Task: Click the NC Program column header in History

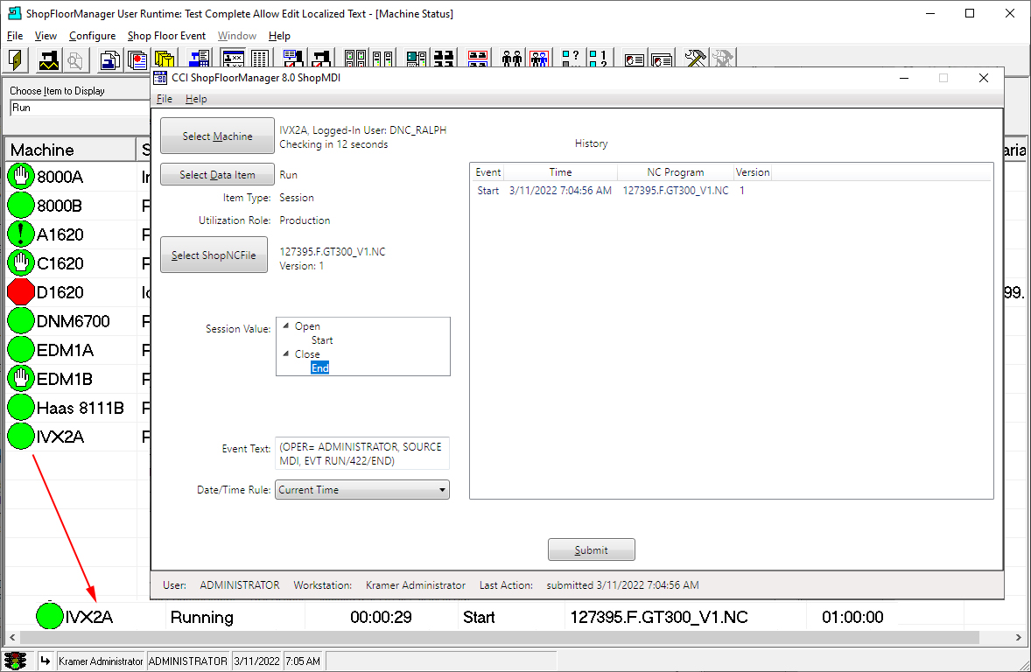Action: [676, 172]
